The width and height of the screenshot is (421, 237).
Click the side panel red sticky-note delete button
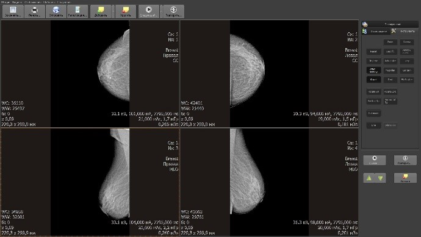405,178
